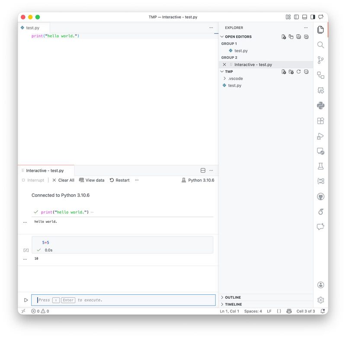Open the Explorer view in activity bar
The height and width of the screenshot is (338, 346).
[320, 29]
